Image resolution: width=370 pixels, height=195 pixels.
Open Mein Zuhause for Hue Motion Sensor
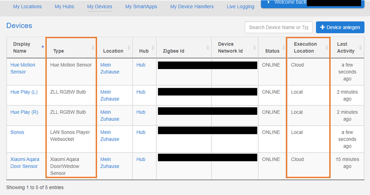pos(110,68)
